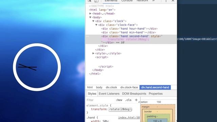Toggle the .cls classes button
The image size is (217, 122).
tap(128, 100)
